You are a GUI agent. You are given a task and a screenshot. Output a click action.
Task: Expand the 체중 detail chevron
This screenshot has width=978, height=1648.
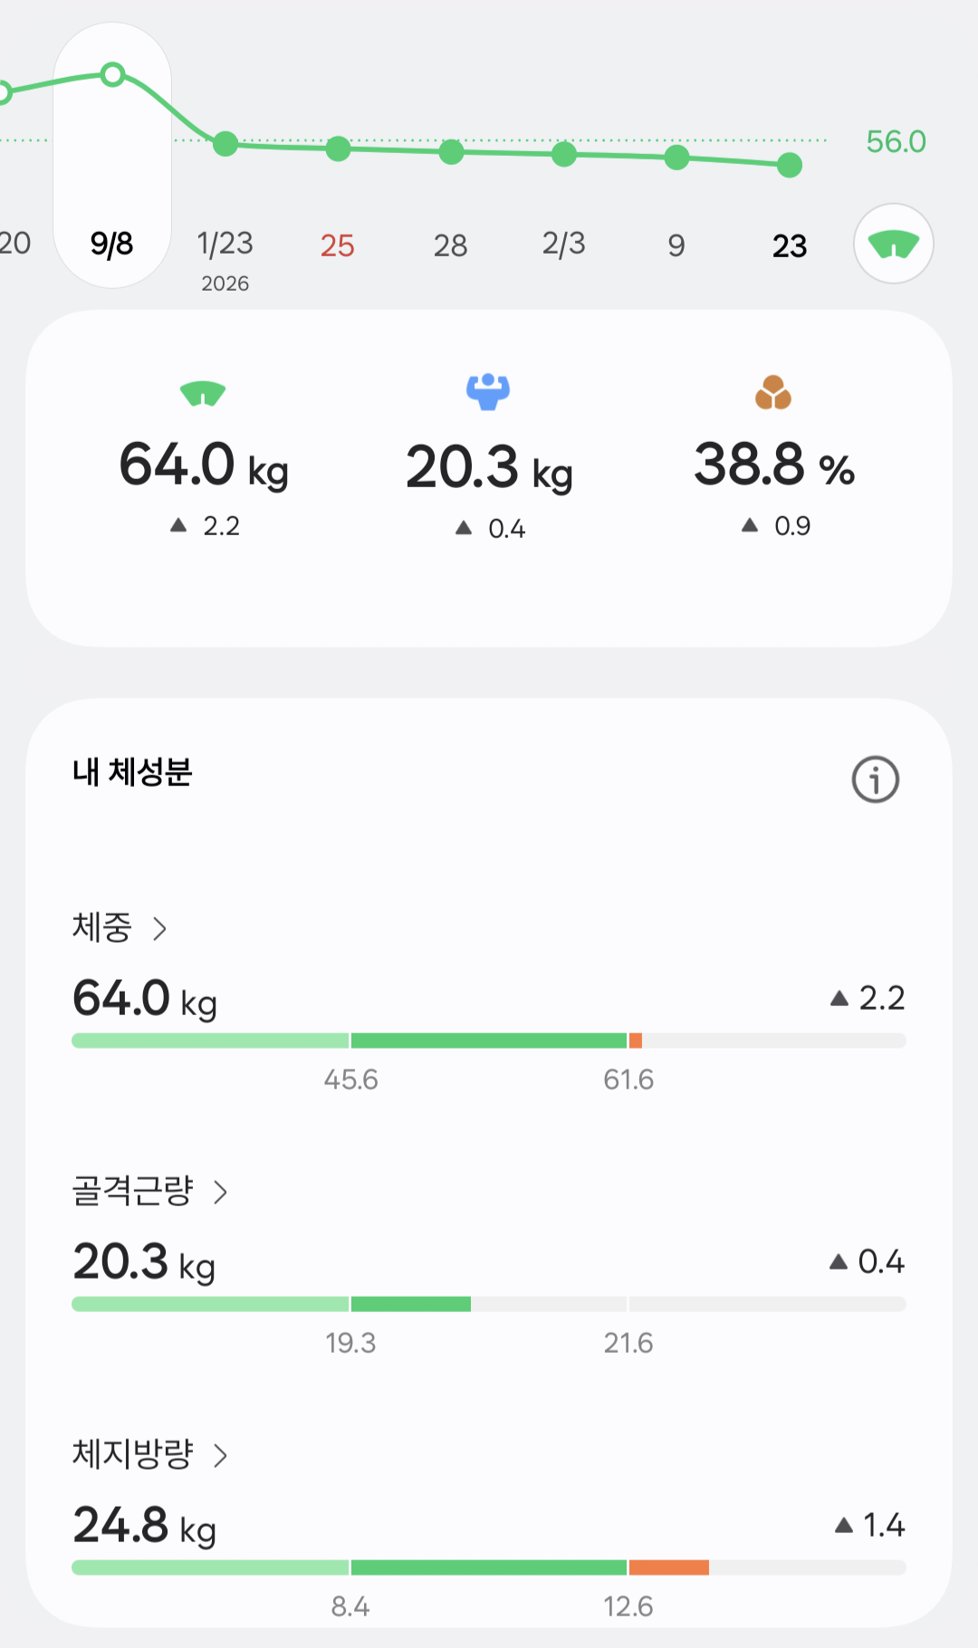pos(160,928)
